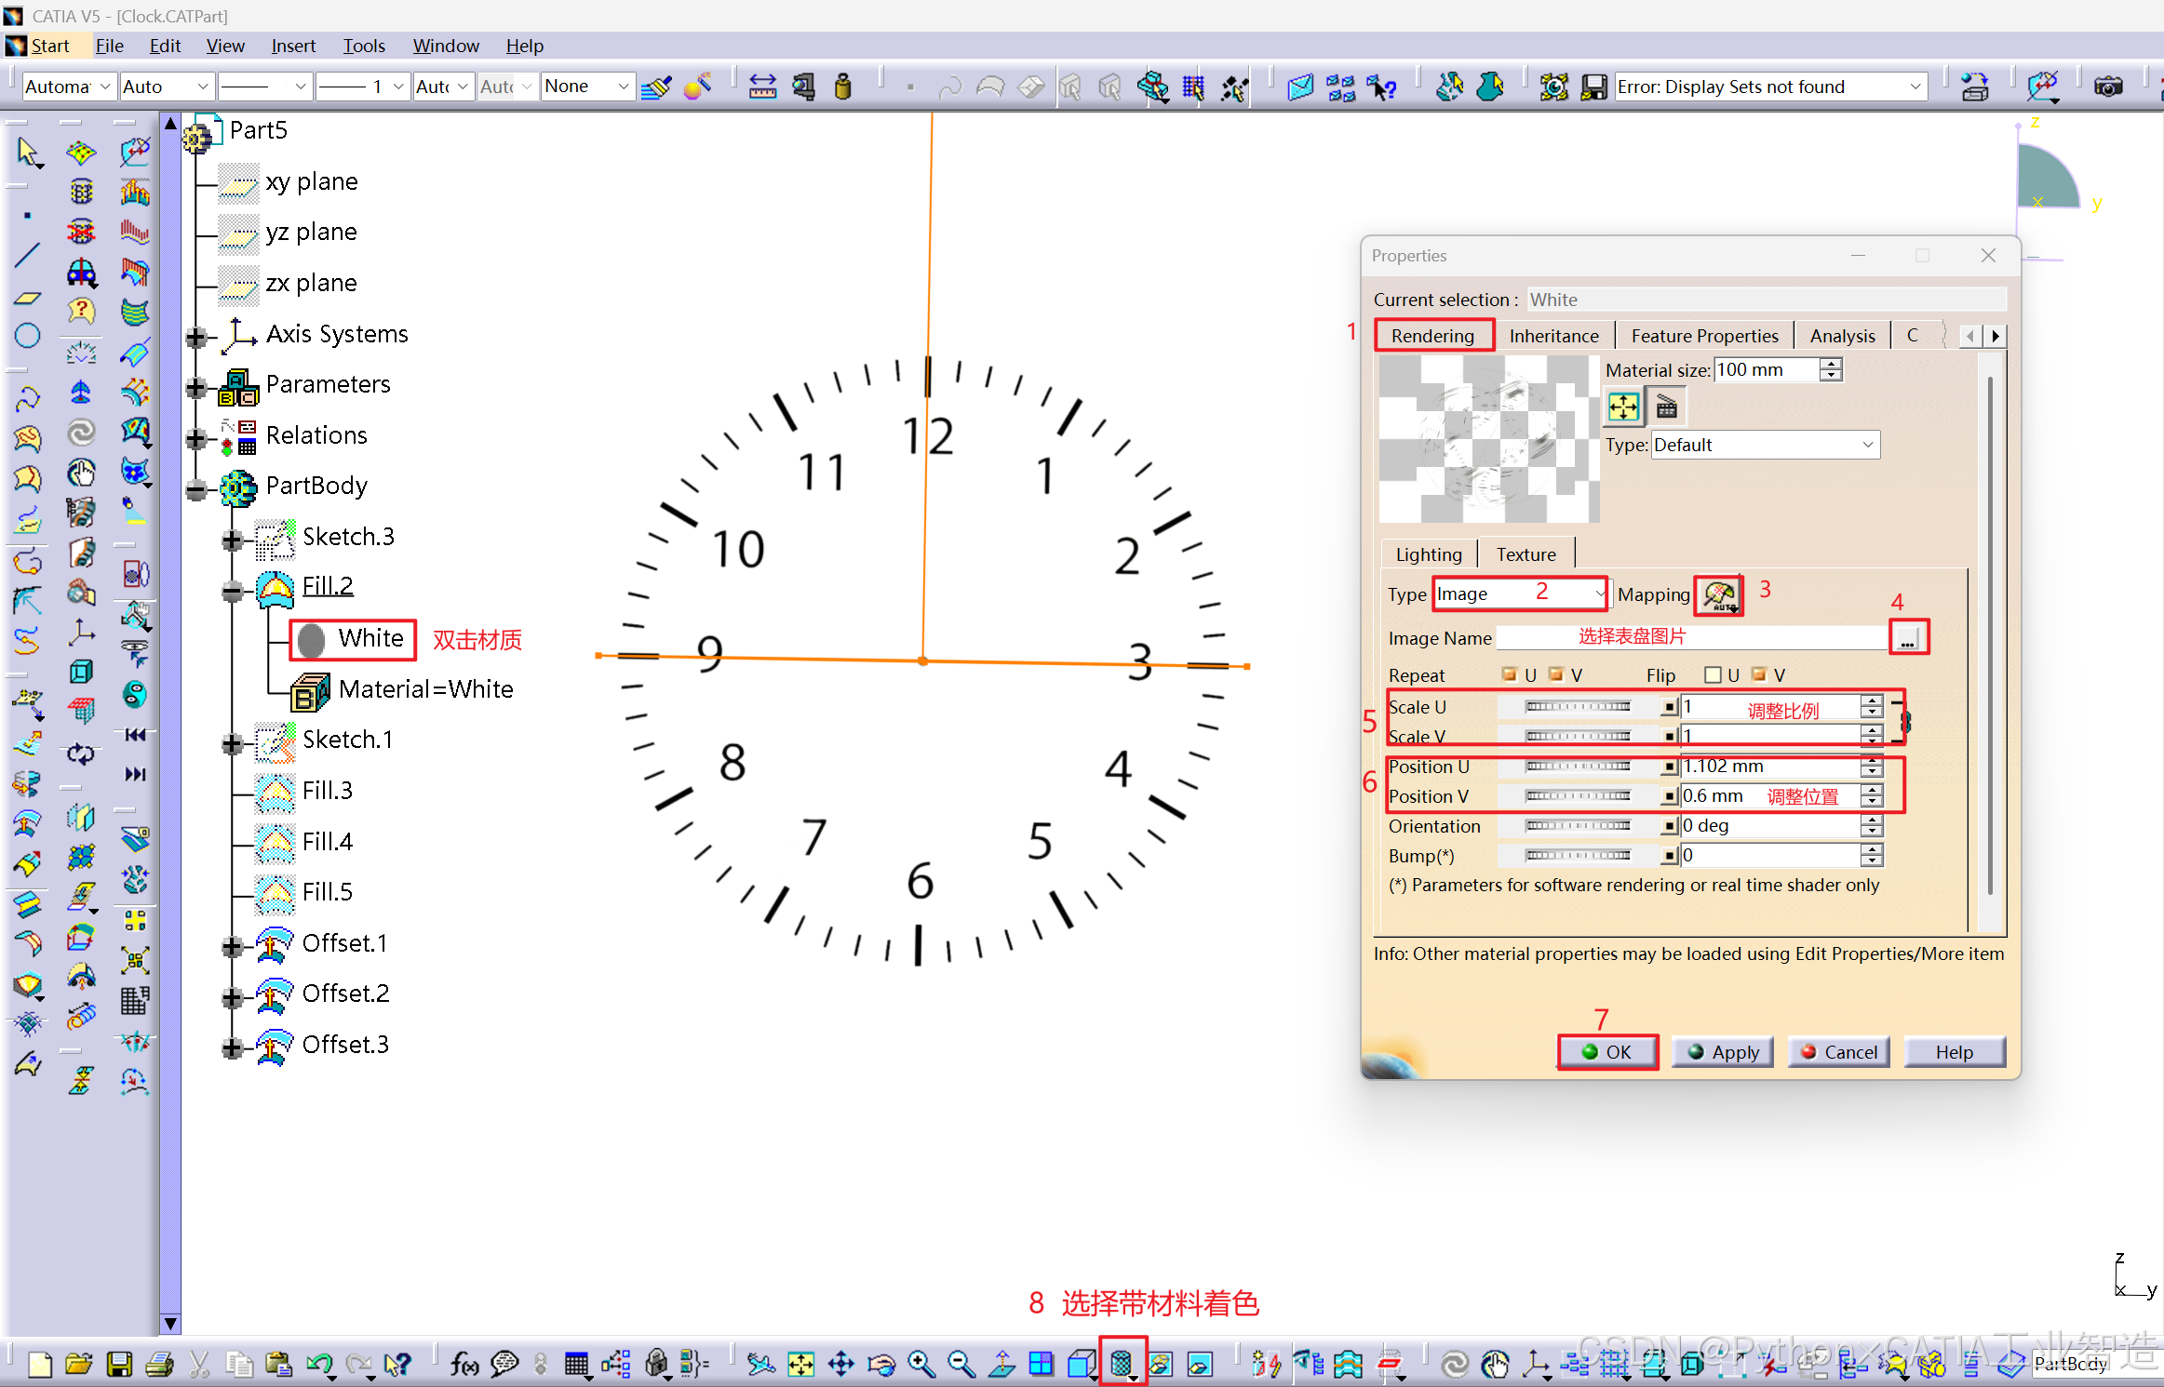Screen dimensions: 2164x1387
Task: Open the material Type Default dropdown
Action: point(1765,445)
